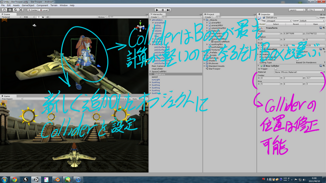Open the Layers dropdown in toolbar

coord(297,10)
